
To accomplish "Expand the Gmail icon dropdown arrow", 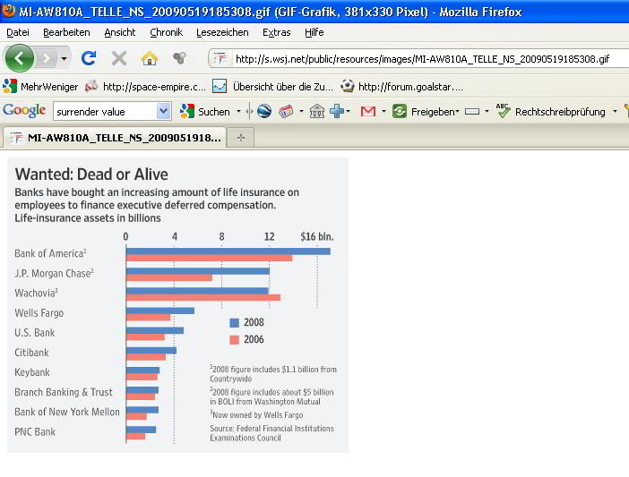I will pyautogui.click(x=383, y=111).
